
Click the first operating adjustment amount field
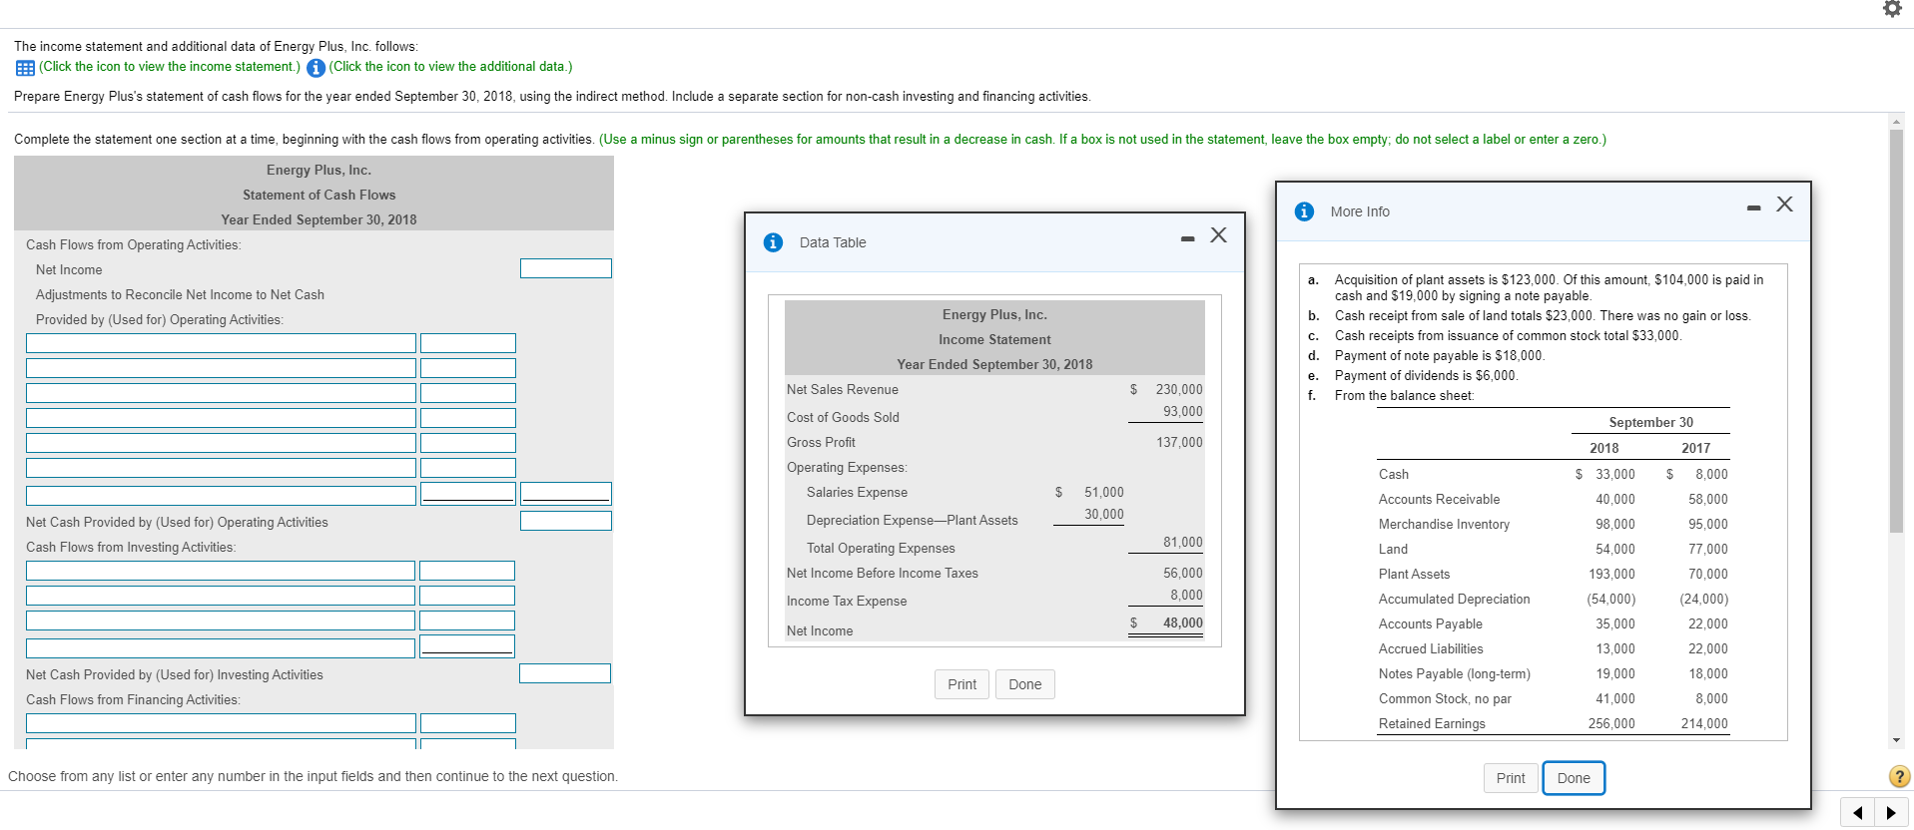[468, 343]
